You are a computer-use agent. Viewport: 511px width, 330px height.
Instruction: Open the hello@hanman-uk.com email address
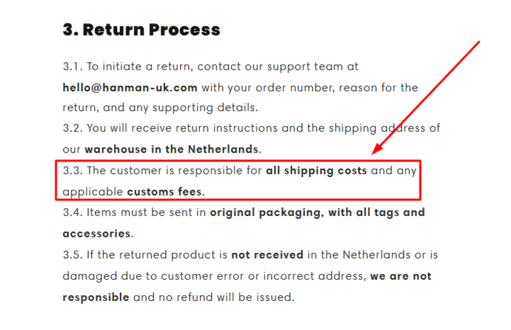130,87
